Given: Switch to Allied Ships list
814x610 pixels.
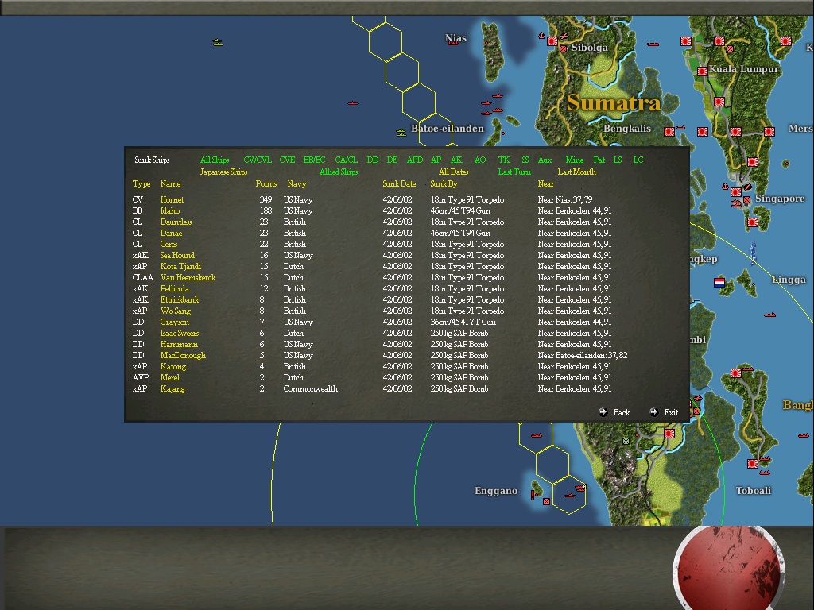Looking at the screenshot, I should pos(339,172).
